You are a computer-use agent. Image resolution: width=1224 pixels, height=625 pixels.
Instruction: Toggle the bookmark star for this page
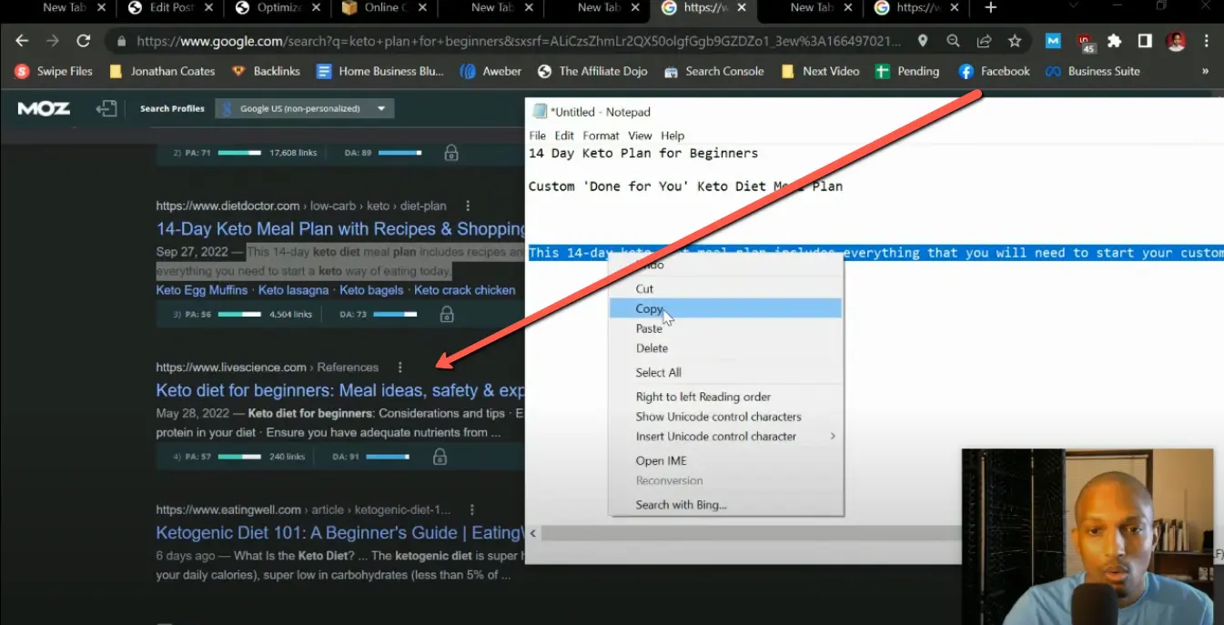[x=1015, y=41]
